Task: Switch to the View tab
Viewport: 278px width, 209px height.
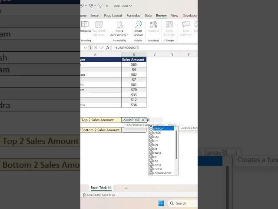Action: tap(175, 16)
